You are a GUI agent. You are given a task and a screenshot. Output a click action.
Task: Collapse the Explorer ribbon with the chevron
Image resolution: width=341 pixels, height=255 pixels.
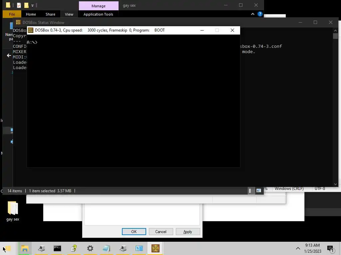point(253,14)
